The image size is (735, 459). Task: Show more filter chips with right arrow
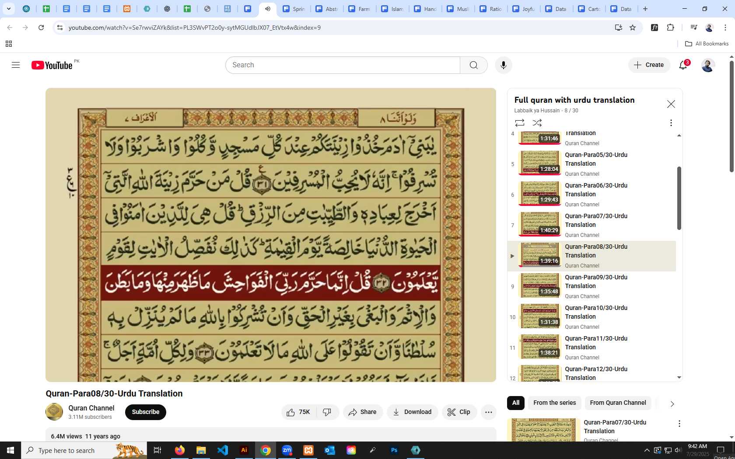(672, 403)
